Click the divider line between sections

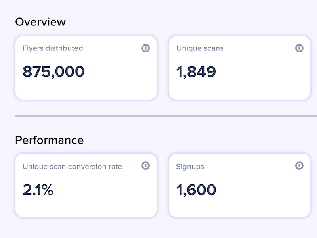click(x=166, y=116)
